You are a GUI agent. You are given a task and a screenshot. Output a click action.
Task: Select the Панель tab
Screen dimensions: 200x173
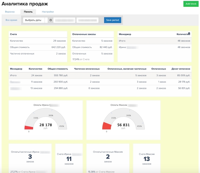(28, 12)
